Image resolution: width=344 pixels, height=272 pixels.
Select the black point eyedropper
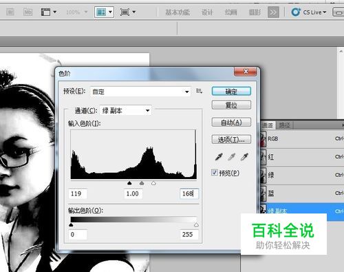(219, 157)
